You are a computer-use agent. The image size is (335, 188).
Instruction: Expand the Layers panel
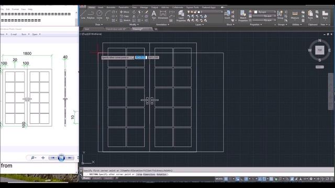click(x=199, y=25)
